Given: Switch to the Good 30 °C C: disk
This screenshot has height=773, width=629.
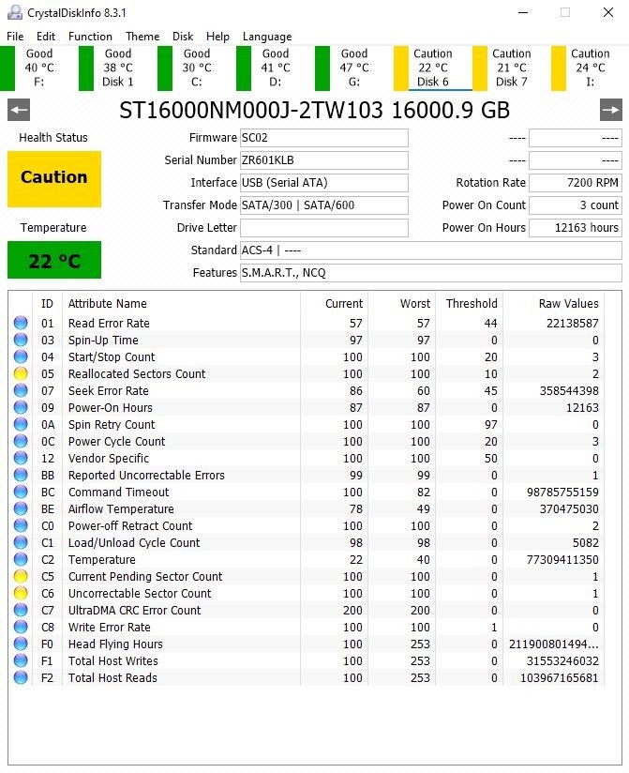Looking at the screenshot, I should [x=197, y=68].
